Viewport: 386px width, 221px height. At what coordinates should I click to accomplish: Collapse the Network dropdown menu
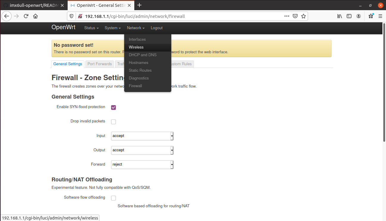[x=136, y=28]
